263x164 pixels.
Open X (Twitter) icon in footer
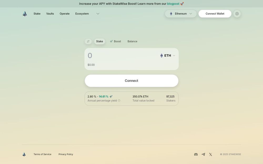(210, 154)
